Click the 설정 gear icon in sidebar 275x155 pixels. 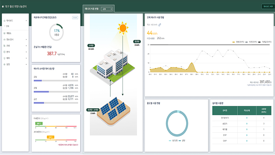(4, 65)
